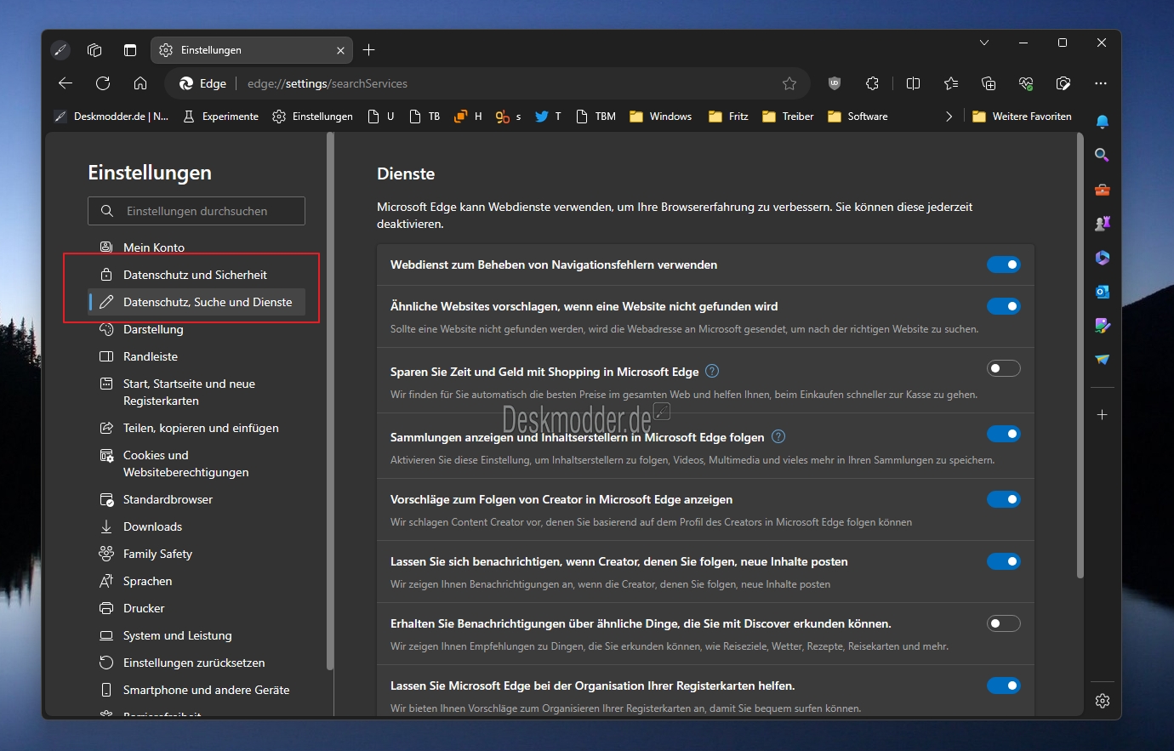This screenshot has width=1174, height=751.
Task: Open Randleiste settings section
Action: [197, 356]
